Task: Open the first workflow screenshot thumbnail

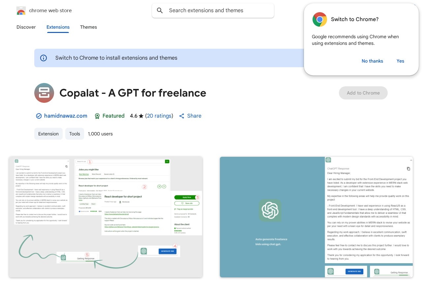Action: point(105,217)
